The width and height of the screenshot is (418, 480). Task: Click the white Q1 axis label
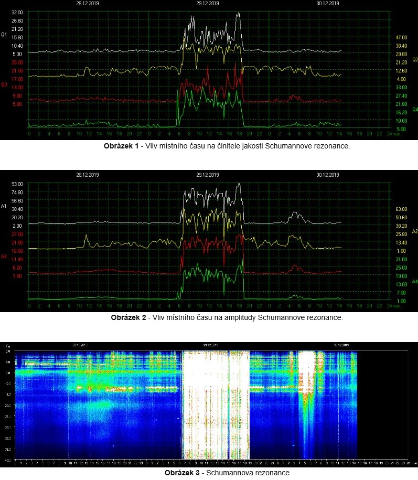tap(4, 35)
